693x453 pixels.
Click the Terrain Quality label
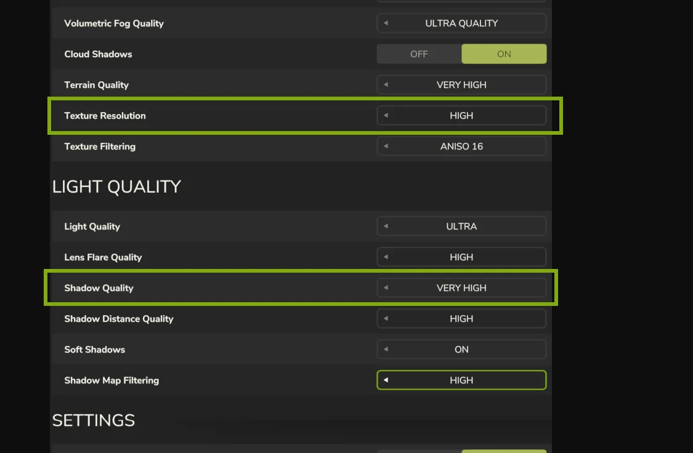pos(96,85)
